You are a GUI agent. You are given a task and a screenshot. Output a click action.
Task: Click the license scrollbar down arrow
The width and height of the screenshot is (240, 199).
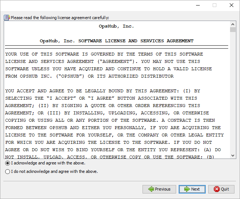tap(233, 156)
